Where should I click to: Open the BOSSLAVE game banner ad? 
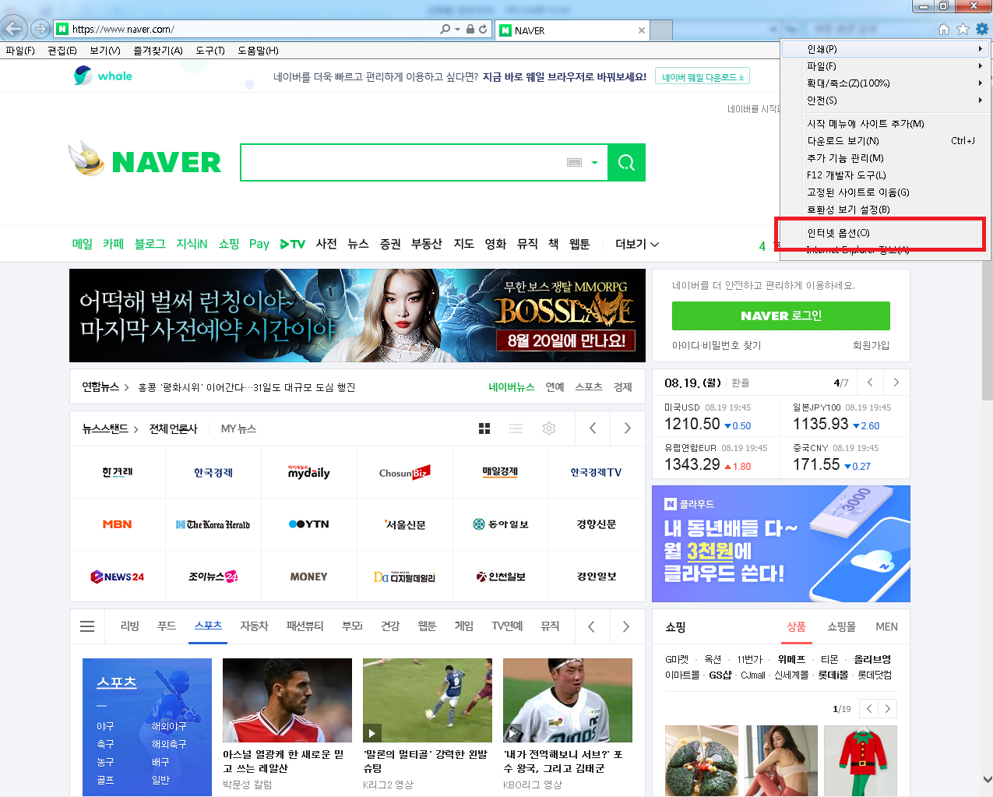point(357,316)
